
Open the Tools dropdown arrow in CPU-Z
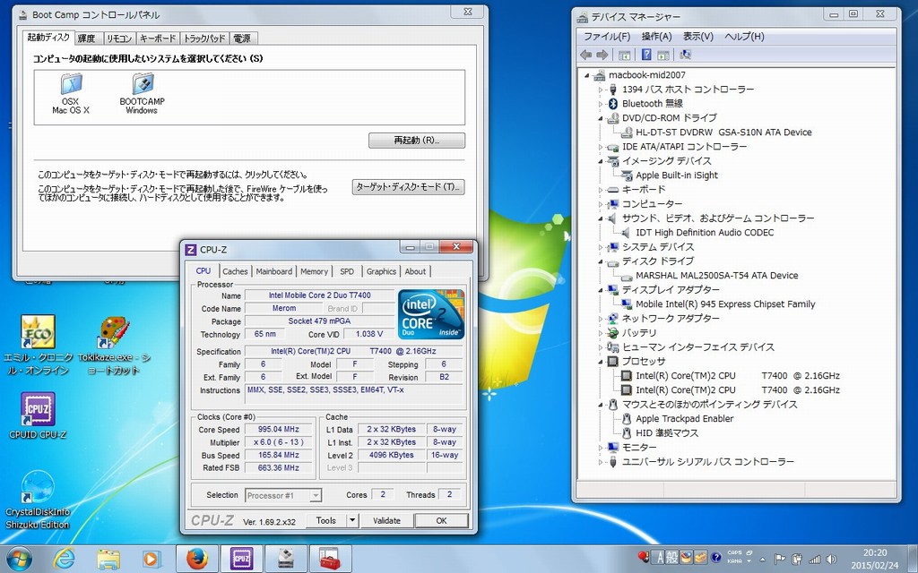click(x=352, y=520)
